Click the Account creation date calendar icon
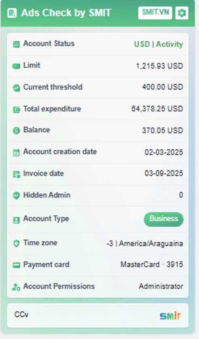 tap(16, 153)
